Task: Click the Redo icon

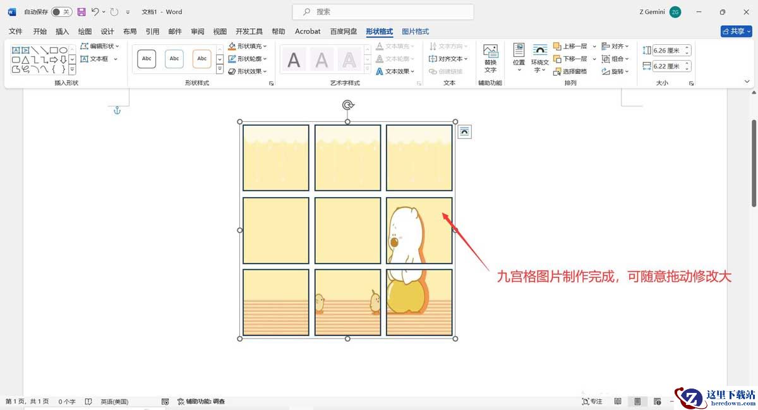Action: click(x=114, y=12)
